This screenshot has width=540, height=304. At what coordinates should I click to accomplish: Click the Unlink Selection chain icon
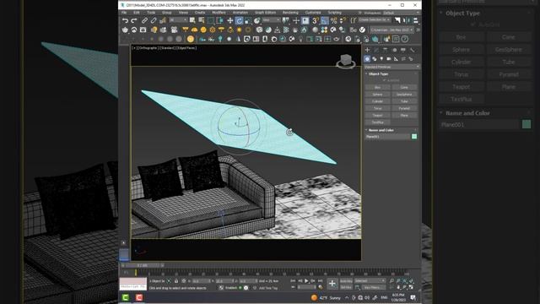tap(154, 20)
